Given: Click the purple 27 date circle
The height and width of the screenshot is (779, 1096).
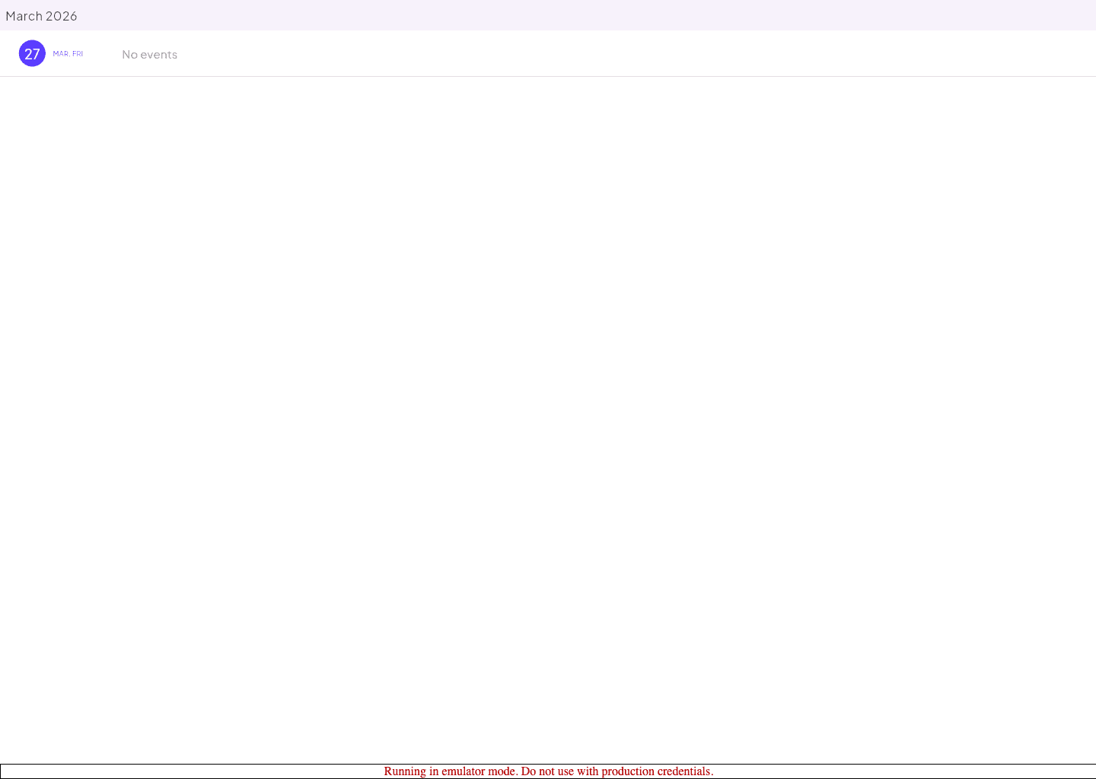Looking at the screenshot, I should (32, 53).
